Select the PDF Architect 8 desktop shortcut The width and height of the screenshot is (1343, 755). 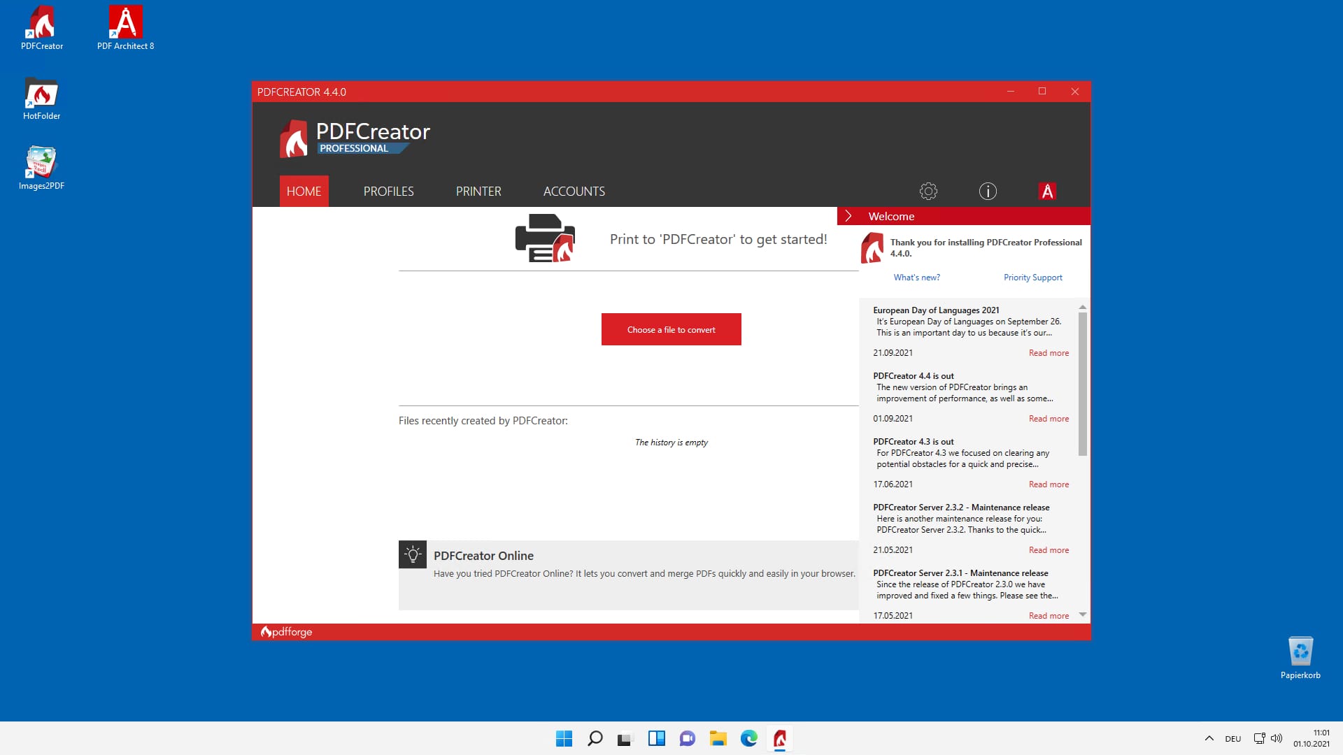click(126, 29)
